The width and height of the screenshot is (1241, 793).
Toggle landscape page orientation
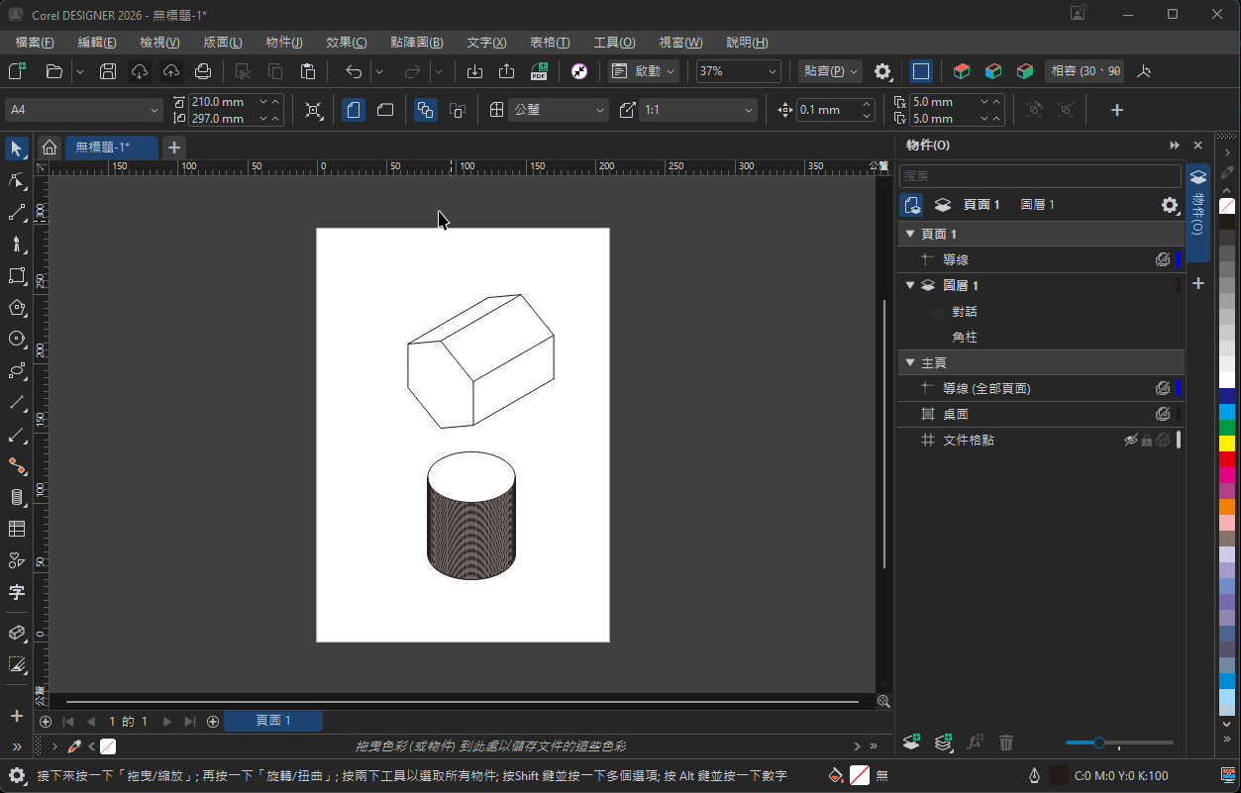tap(385, 110)
